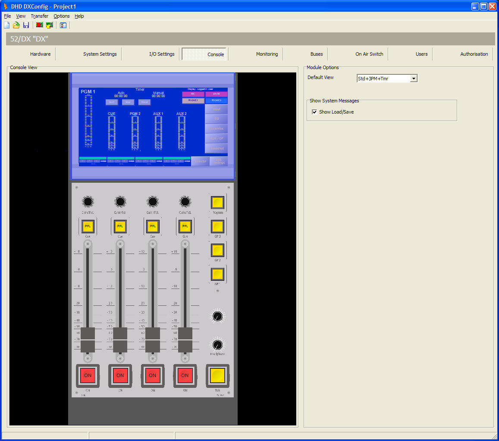
Task: Click the Selector button on the display
Action: click(x=200, y=161)
